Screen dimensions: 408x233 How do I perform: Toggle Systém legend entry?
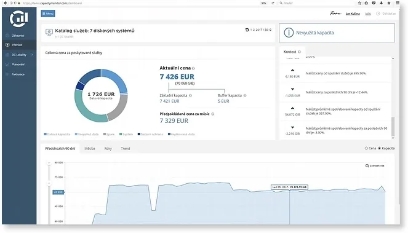click(x=126, y=134)
